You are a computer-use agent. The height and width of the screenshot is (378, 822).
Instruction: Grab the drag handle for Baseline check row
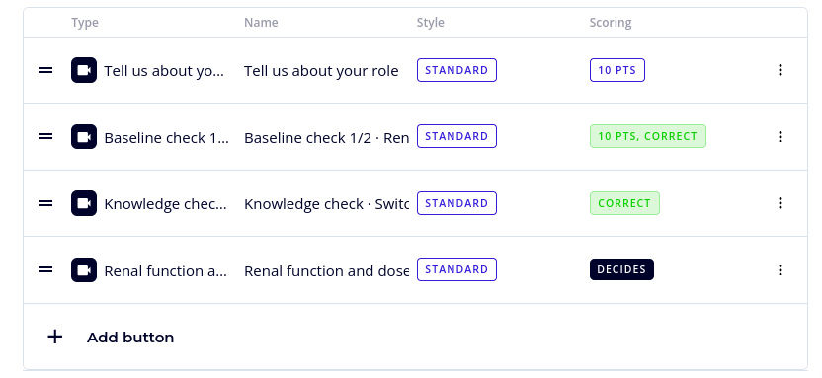click(45, 136)
